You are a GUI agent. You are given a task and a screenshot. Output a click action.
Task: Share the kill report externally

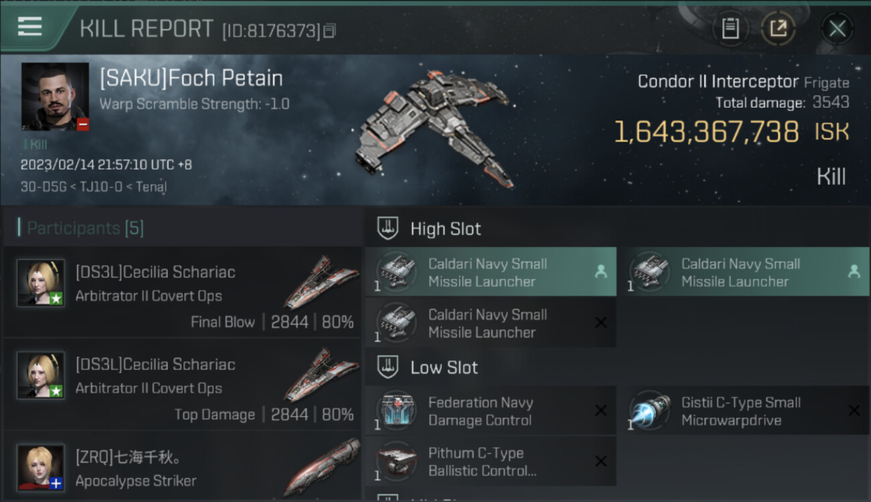(777, 28)
